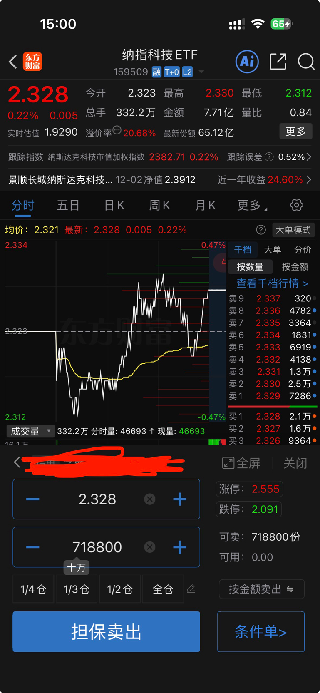Select 1/3仓 position size
Viewport: 320px width, 693px height.
tap(77, 589)
